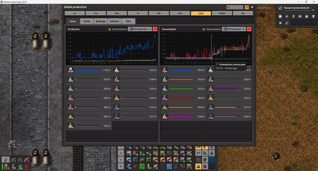
Task: Select the 1h time range button
Action: (x=138, y=13)
